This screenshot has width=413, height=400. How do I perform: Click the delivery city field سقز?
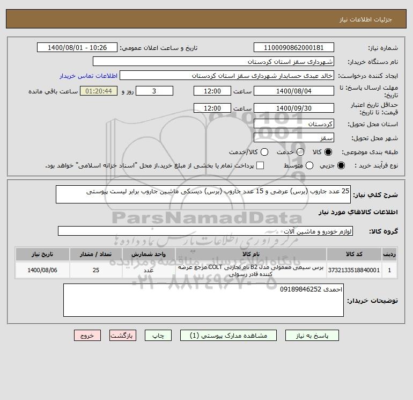pyautogui.click(x=294, y=137)
